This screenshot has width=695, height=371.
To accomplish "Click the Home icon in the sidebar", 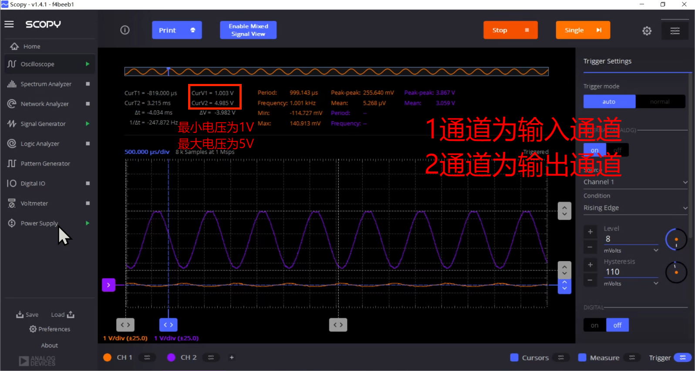I will (x=14, y=47).
